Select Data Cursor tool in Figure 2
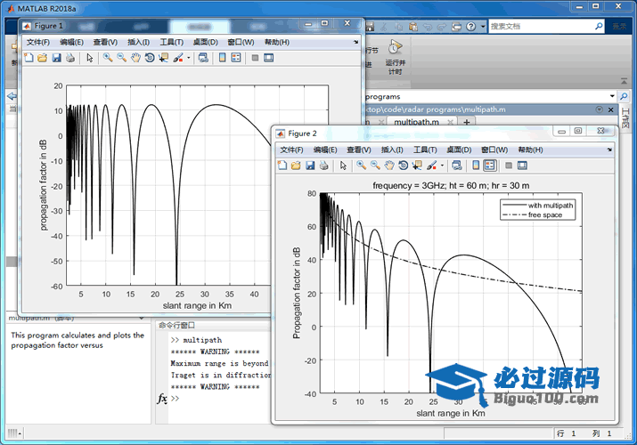637x445 pixels. click(x=417, y=166)
